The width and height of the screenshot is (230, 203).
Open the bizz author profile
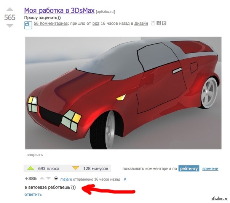tap(96, 24)
